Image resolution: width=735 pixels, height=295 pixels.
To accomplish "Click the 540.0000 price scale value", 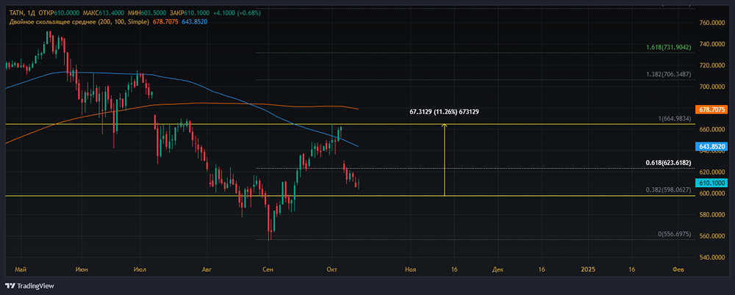I will tap(712, 258).
